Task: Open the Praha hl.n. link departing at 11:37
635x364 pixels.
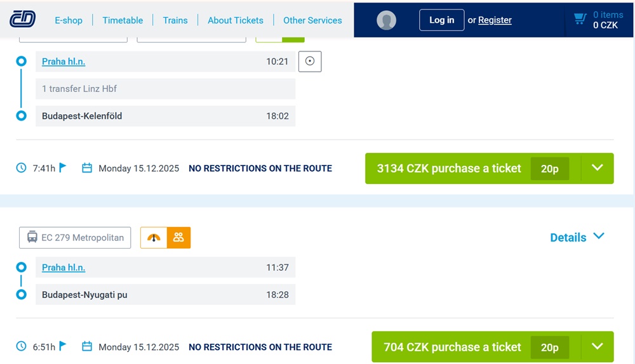Action: [63, 268]
